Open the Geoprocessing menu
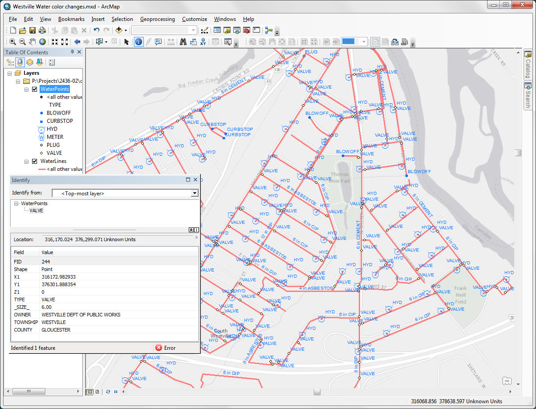This screenshot has width=536, height=409. [157, 19]
